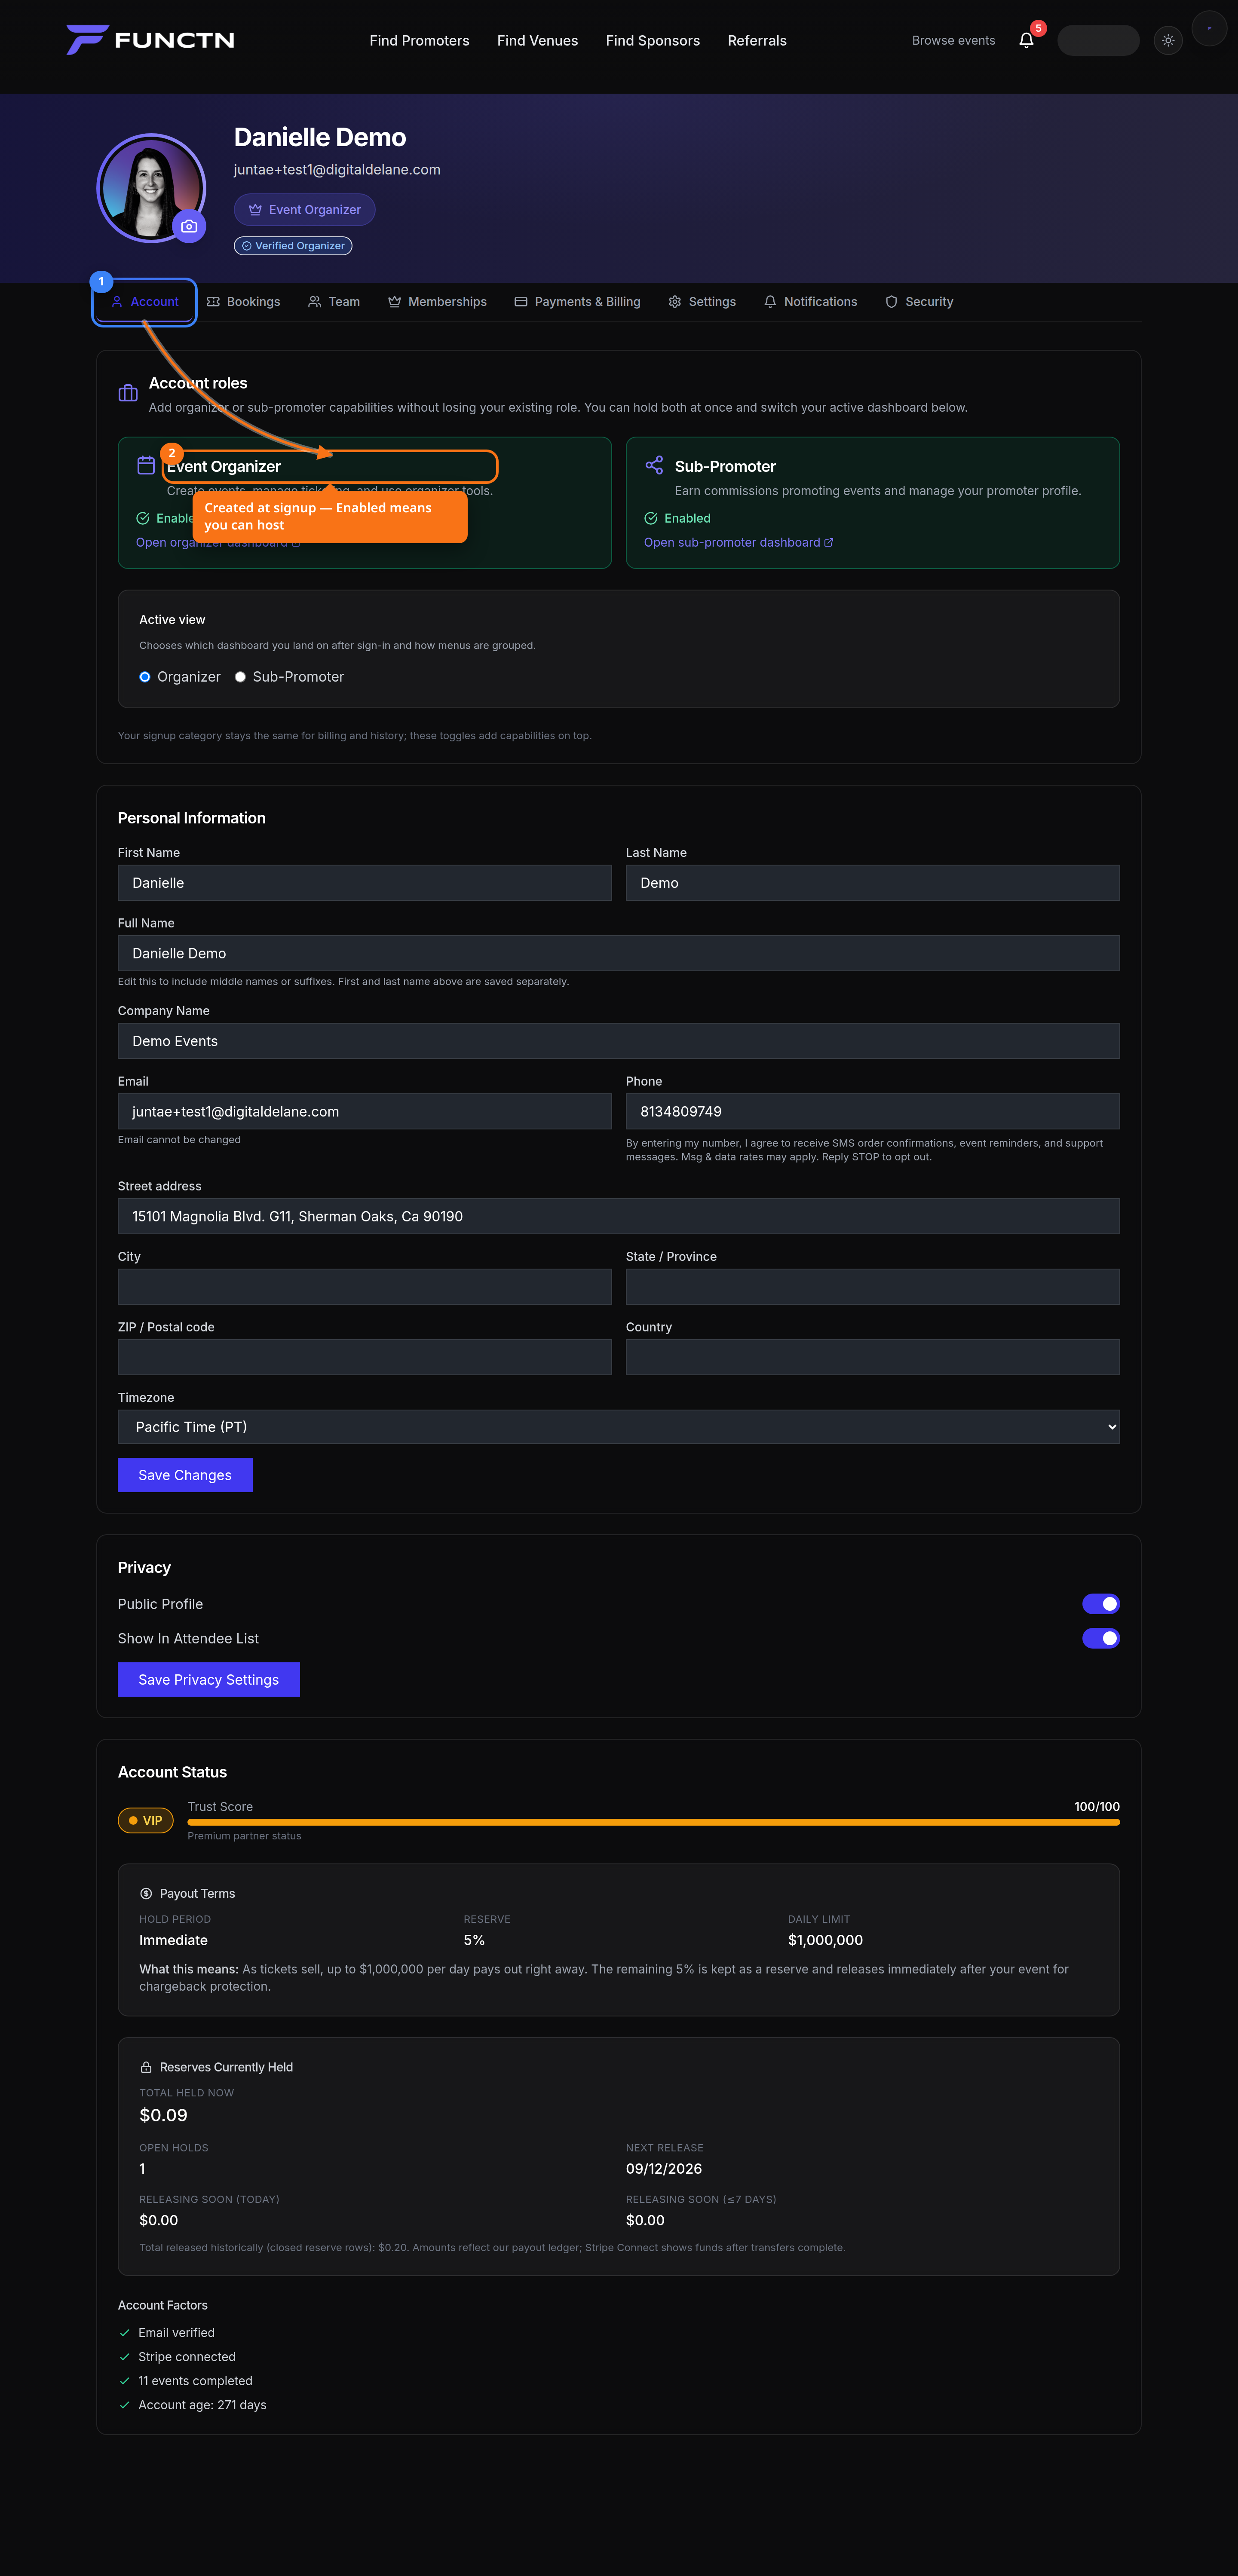Click the 100/100 trust score value
This screenshot has height=2576, width=1238.
[x=1097, y=1807]
